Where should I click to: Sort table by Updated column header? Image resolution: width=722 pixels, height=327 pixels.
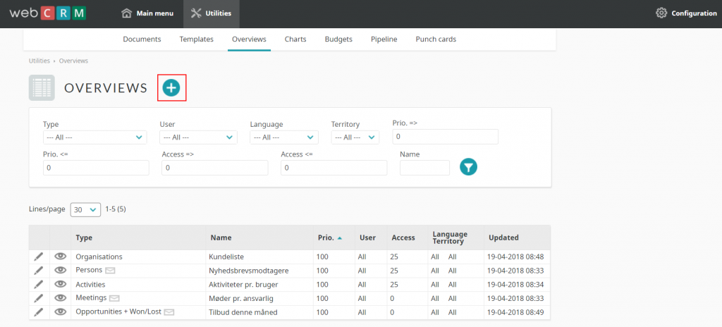coord(503,237)
